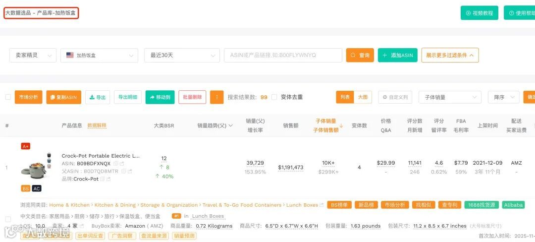Click the orange #1 rank badge

[176, 216]
